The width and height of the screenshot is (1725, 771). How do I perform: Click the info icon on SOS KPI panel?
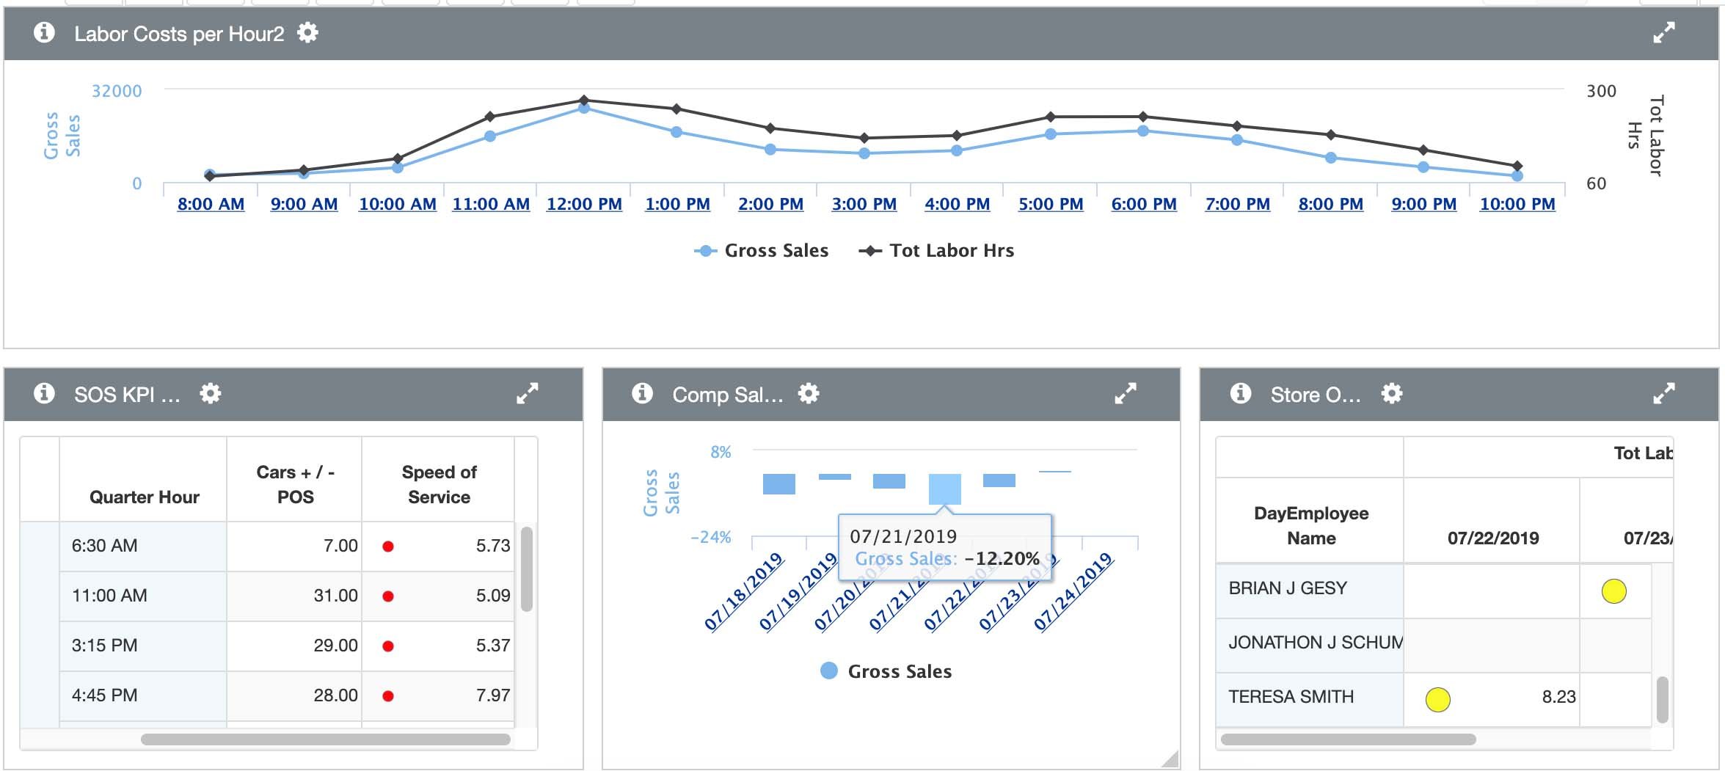[45, 393]
